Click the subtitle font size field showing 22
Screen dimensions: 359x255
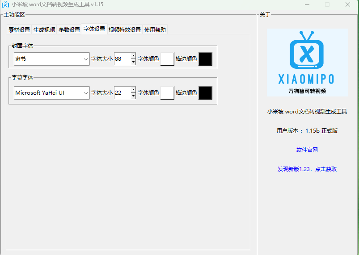122,93
